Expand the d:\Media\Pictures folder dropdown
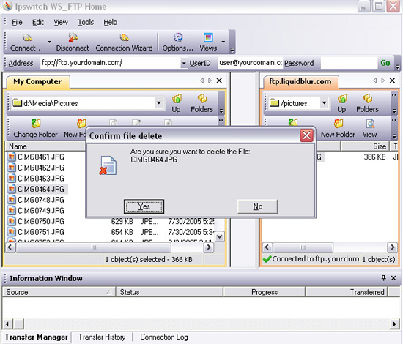The width and height of the screenshot is (403, 344). pyautogui.click(x=159, y=103)
